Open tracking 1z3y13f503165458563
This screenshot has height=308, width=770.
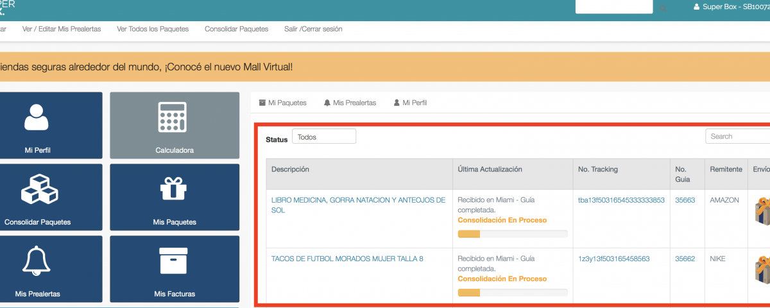point(614,259)
